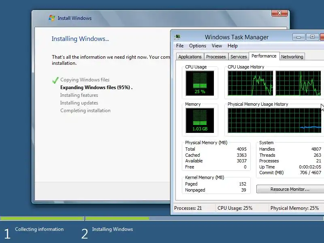Click 'Installing updates' step text
Image resolution: width=324 pixels, height=243 pixels.
79,103
